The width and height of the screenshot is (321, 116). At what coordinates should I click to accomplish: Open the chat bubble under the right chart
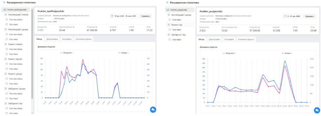coord(316,110)
